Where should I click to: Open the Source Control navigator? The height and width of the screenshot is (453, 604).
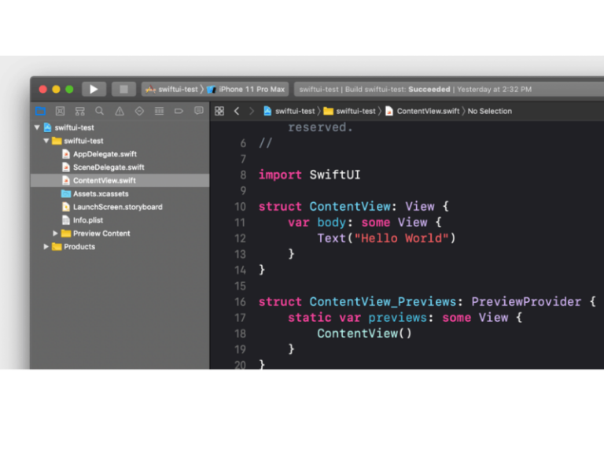point(60,111)
